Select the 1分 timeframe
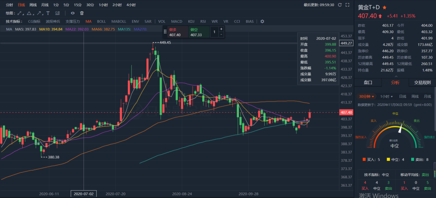 tap(56, 5)
